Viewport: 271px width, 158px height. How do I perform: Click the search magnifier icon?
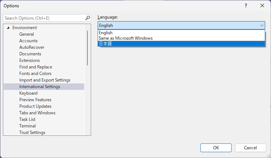coord(87,18)
